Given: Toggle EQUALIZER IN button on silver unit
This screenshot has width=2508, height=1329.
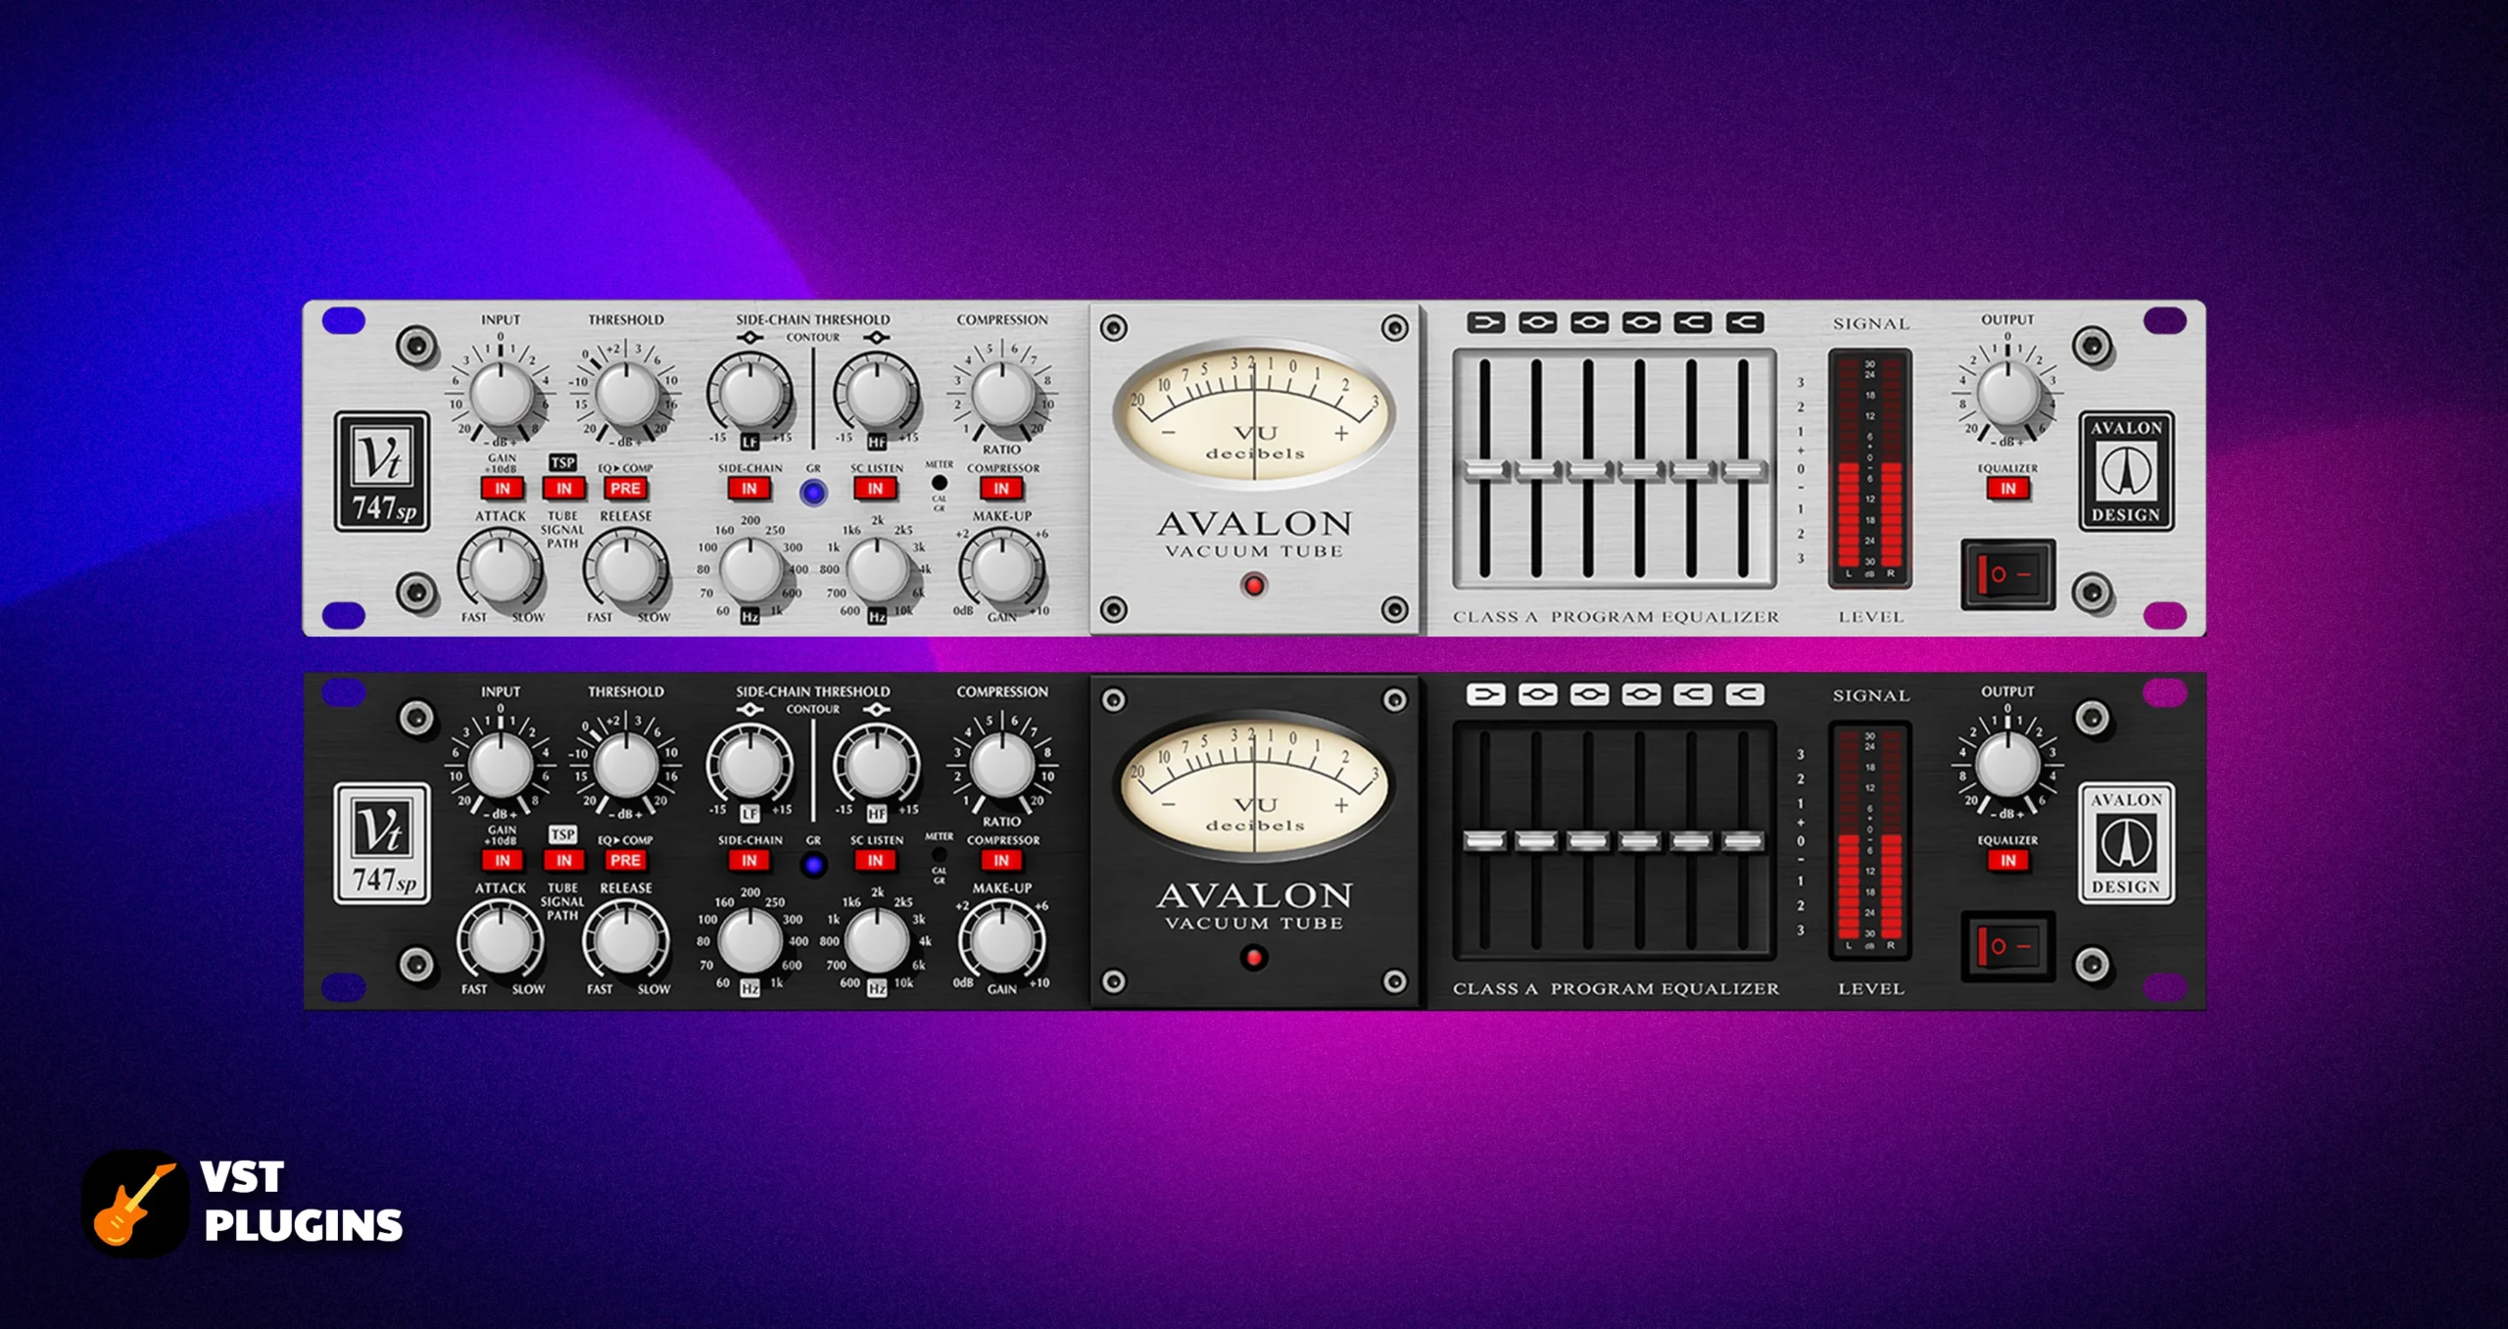Looking at the screenshot, I should coord(2008,488).
